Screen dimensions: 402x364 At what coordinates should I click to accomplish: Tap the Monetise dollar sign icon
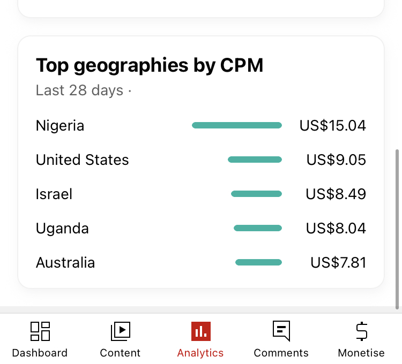361,331
